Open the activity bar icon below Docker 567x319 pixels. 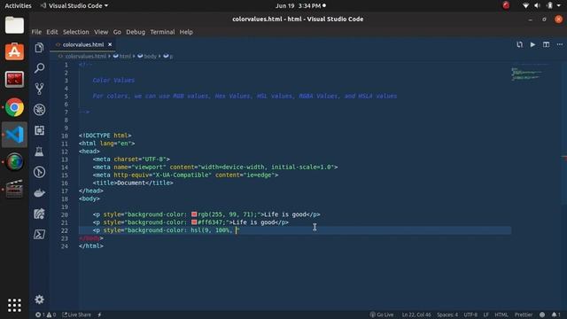point(39,214)
